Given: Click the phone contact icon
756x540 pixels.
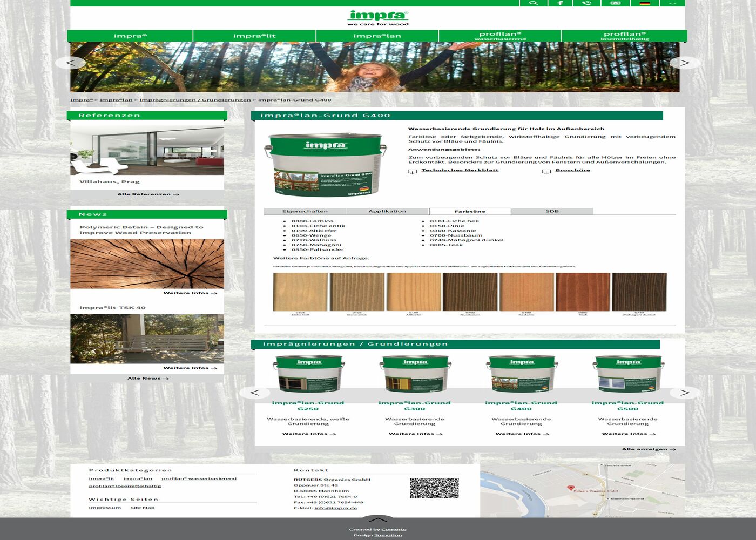Looking at the screenshot, I should tap(587, 3).
